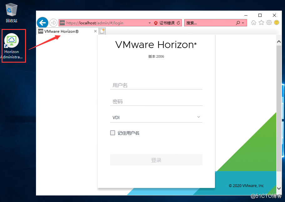Focus the 用户名 username field
Image resolution: width=285 pixels, height=202 pixels.
click(156, 85)
